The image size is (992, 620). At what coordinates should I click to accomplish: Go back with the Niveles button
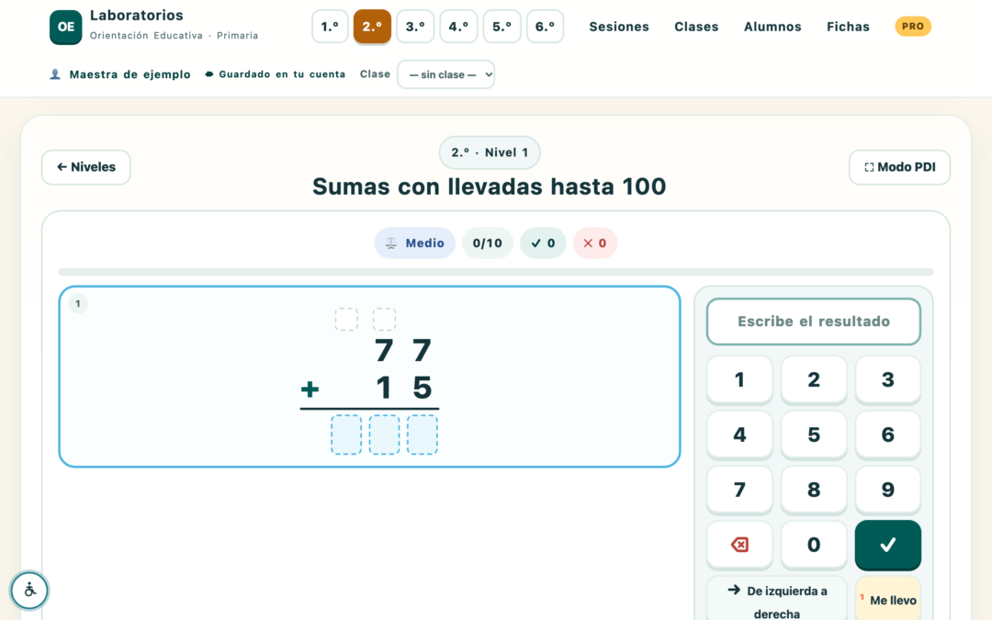(86, 167)
